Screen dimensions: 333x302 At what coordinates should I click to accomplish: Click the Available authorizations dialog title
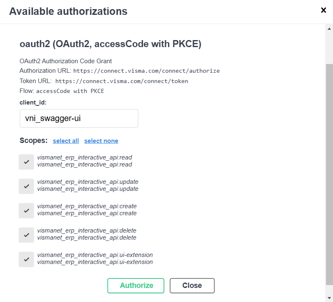click(68, 11)
